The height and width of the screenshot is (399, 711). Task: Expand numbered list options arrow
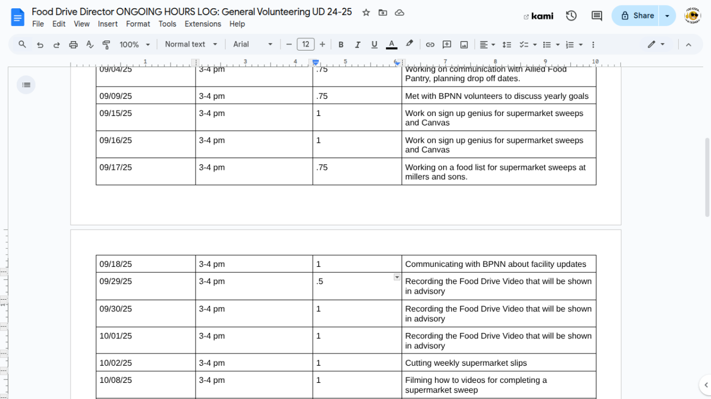tap(580, 44)
